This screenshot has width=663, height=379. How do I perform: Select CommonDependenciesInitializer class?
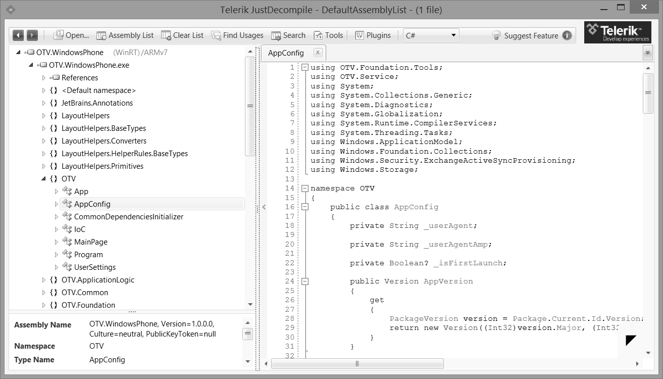pos(129,216)
